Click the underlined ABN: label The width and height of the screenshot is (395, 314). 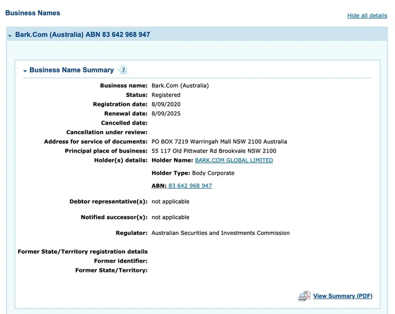(x=159, y=186)
